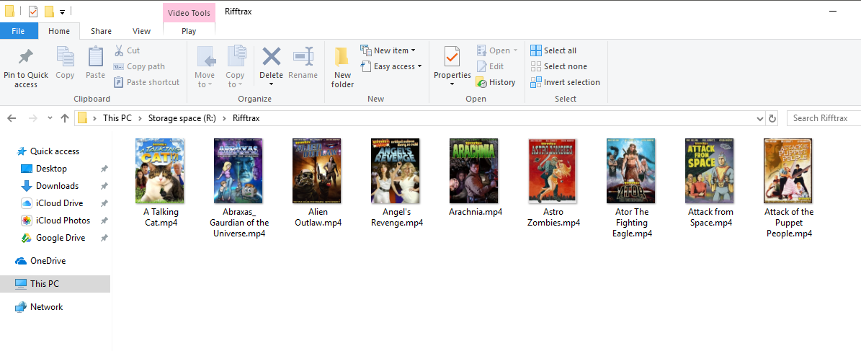861x351 pixels.
Task: Click the Move to icon
Action: pos(205,57)
